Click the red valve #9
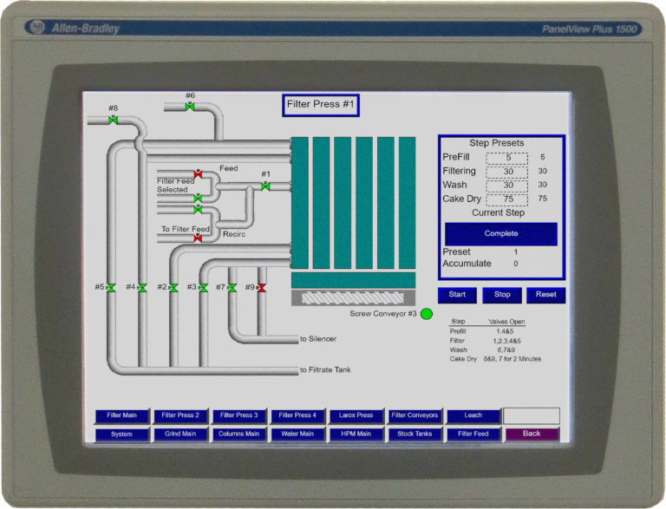Image resolution: width=666 pixels, height=509 pixels. coord(261,287)
